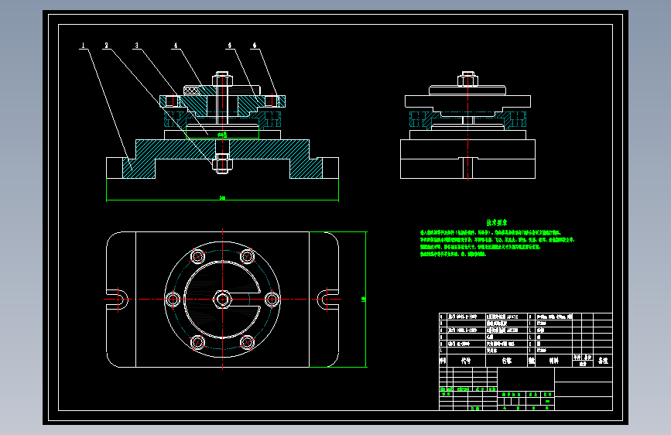Viewport: 671px width, 435px height.
Task: Click part balloon number 6
Action: [254, 46]
